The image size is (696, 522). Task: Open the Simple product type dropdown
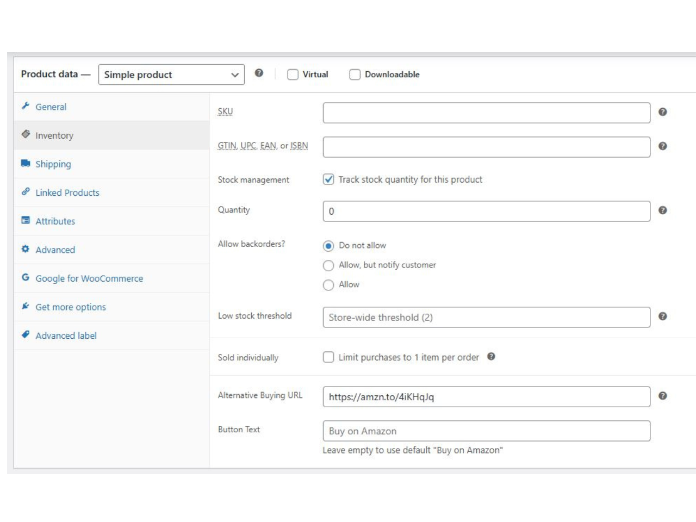point(171,74)
